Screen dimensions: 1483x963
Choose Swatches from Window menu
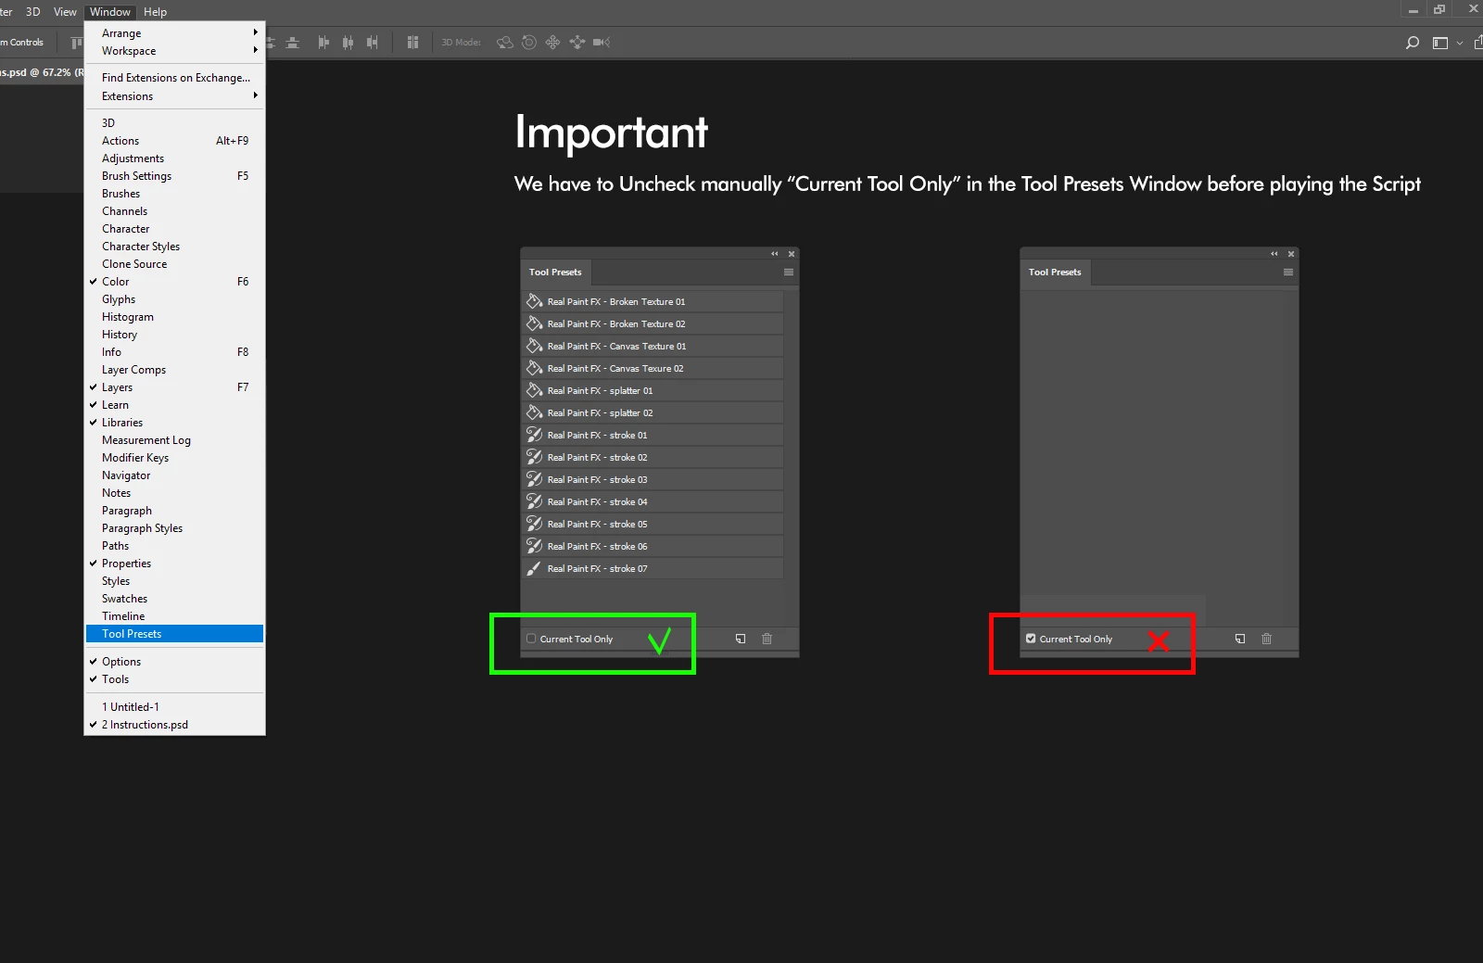click(174, 599)
